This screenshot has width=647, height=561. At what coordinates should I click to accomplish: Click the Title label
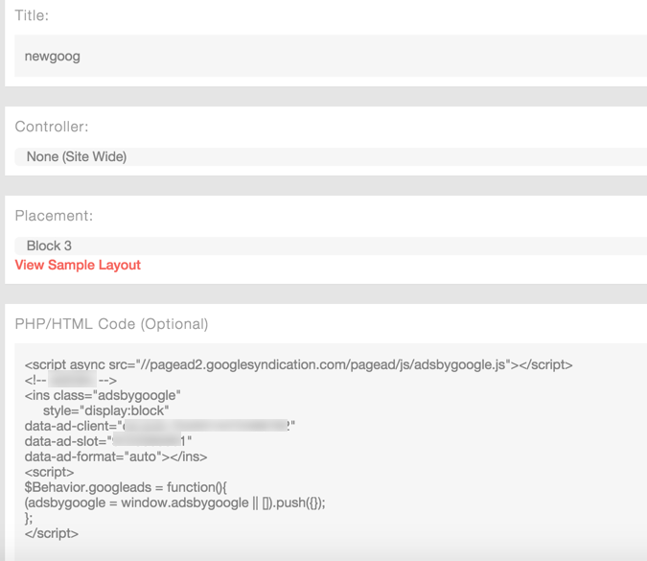click(32, 16)
